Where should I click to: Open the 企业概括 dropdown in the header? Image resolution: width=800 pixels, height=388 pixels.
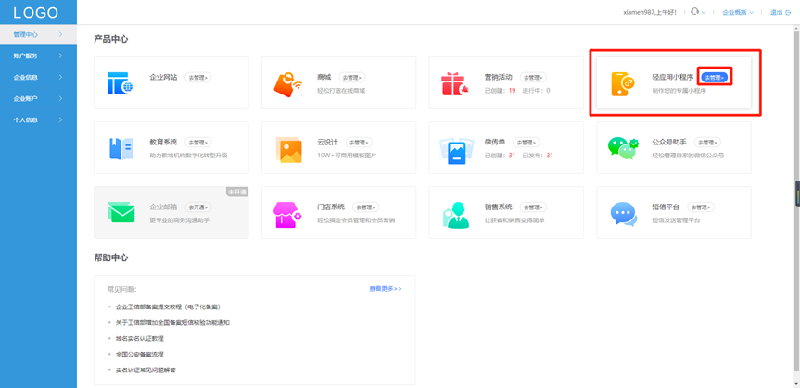point(738,12)
